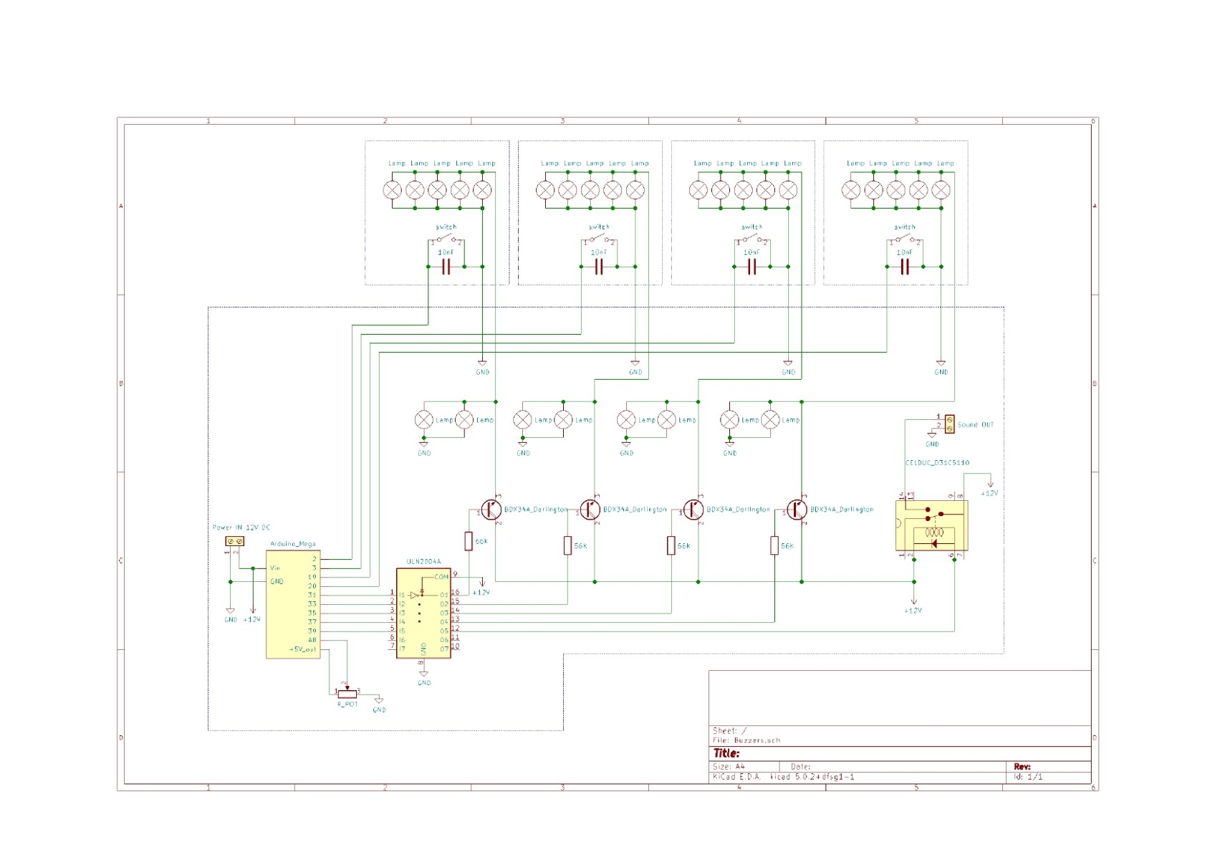Select the switch in the second lamp group
1215x860 pixels.
pos(599,239)
